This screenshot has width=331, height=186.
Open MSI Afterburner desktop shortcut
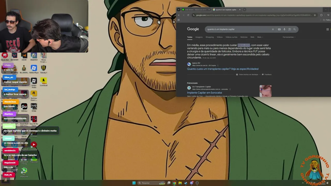24,172
